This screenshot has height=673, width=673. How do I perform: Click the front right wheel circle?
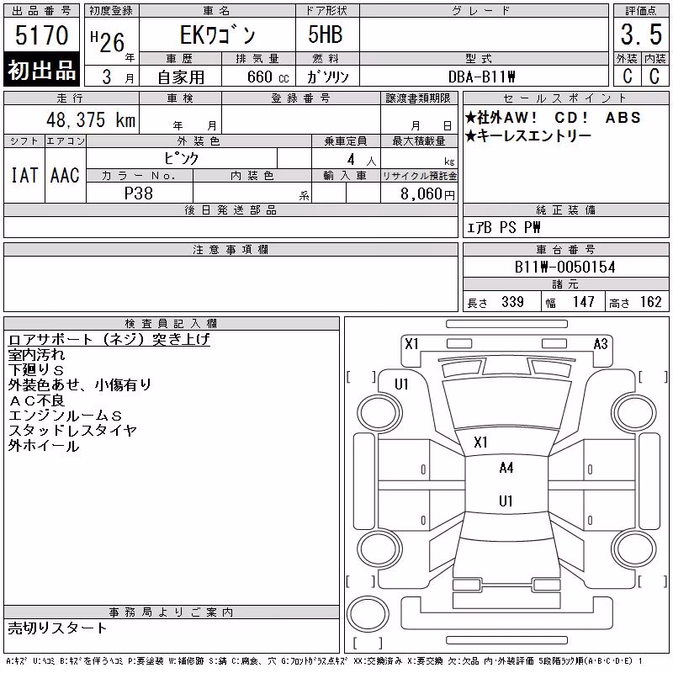pyautogui.click(x=635, y=413)
